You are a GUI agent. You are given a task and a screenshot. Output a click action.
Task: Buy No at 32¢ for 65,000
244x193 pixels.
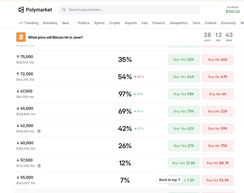pyautogui.click(x=218, y=111)
